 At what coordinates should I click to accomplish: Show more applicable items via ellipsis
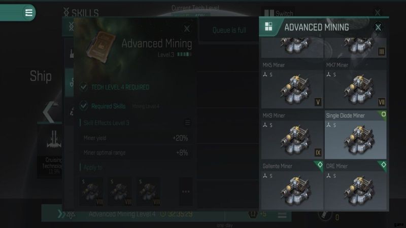click(186, 192)
